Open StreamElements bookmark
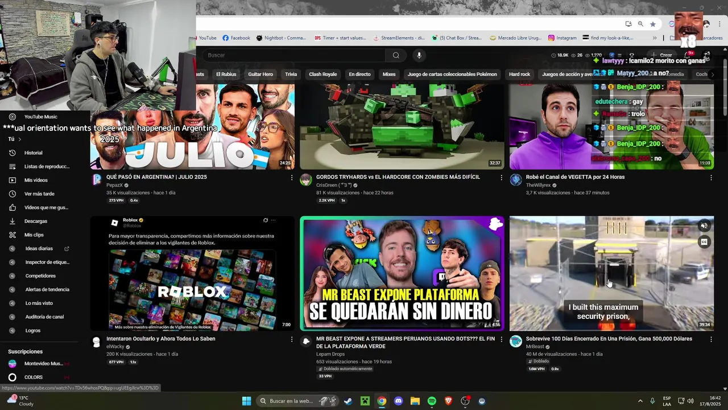Viewport: 728px width, 410px height. 399,38
